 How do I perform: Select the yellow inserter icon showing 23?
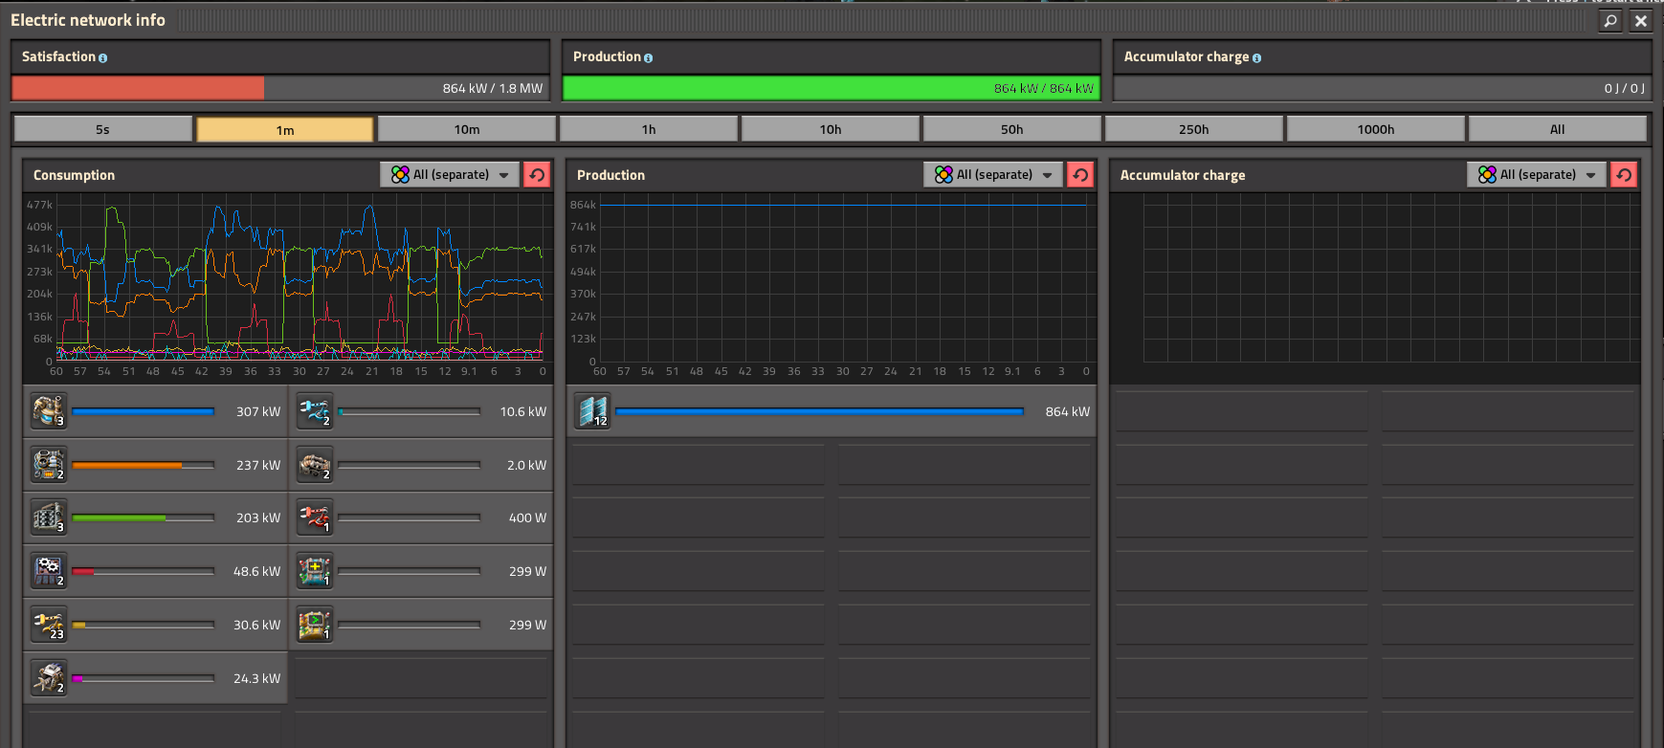48,625
